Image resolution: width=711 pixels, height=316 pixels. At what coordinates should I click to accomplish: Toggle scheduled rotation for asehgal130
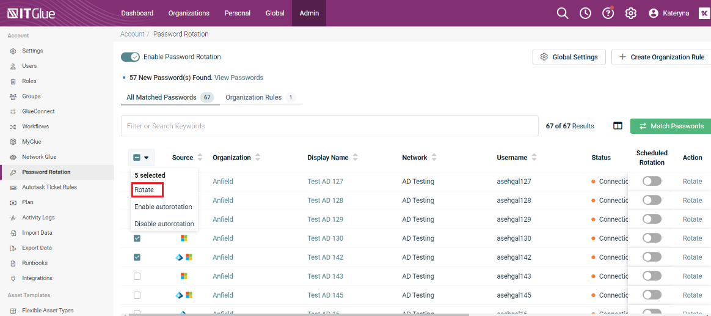[652, 238]
